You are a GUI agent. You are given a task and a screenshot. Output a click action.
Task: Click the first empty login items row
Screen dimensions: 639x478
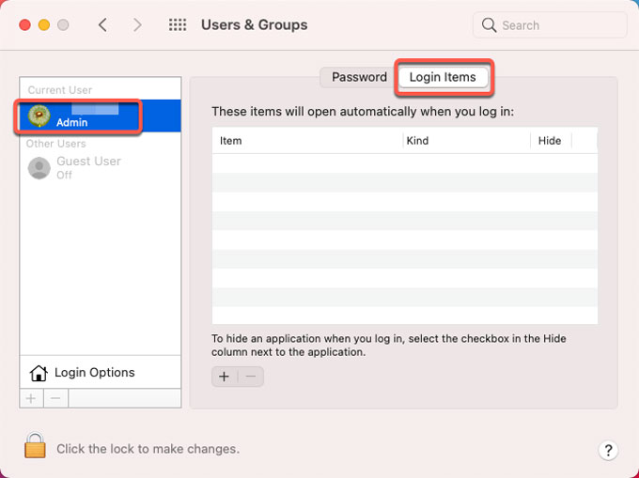tap(404, 163)
